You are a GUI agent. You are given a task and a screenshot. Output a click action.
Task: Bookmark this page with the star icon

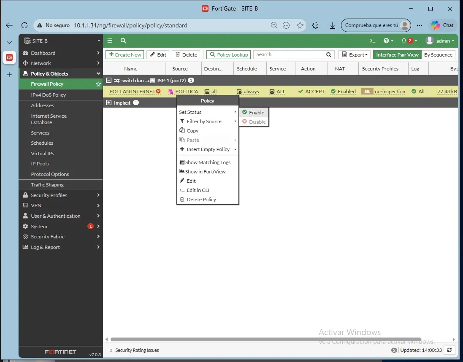(x=300, y=25)
